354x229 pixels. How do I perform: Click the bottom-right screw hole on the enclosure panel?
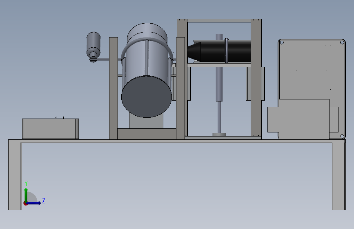pyautogui.click(x=342, y=137)
